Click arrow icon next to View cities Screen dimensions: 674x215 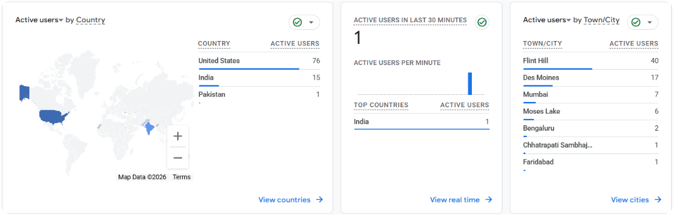658,200
